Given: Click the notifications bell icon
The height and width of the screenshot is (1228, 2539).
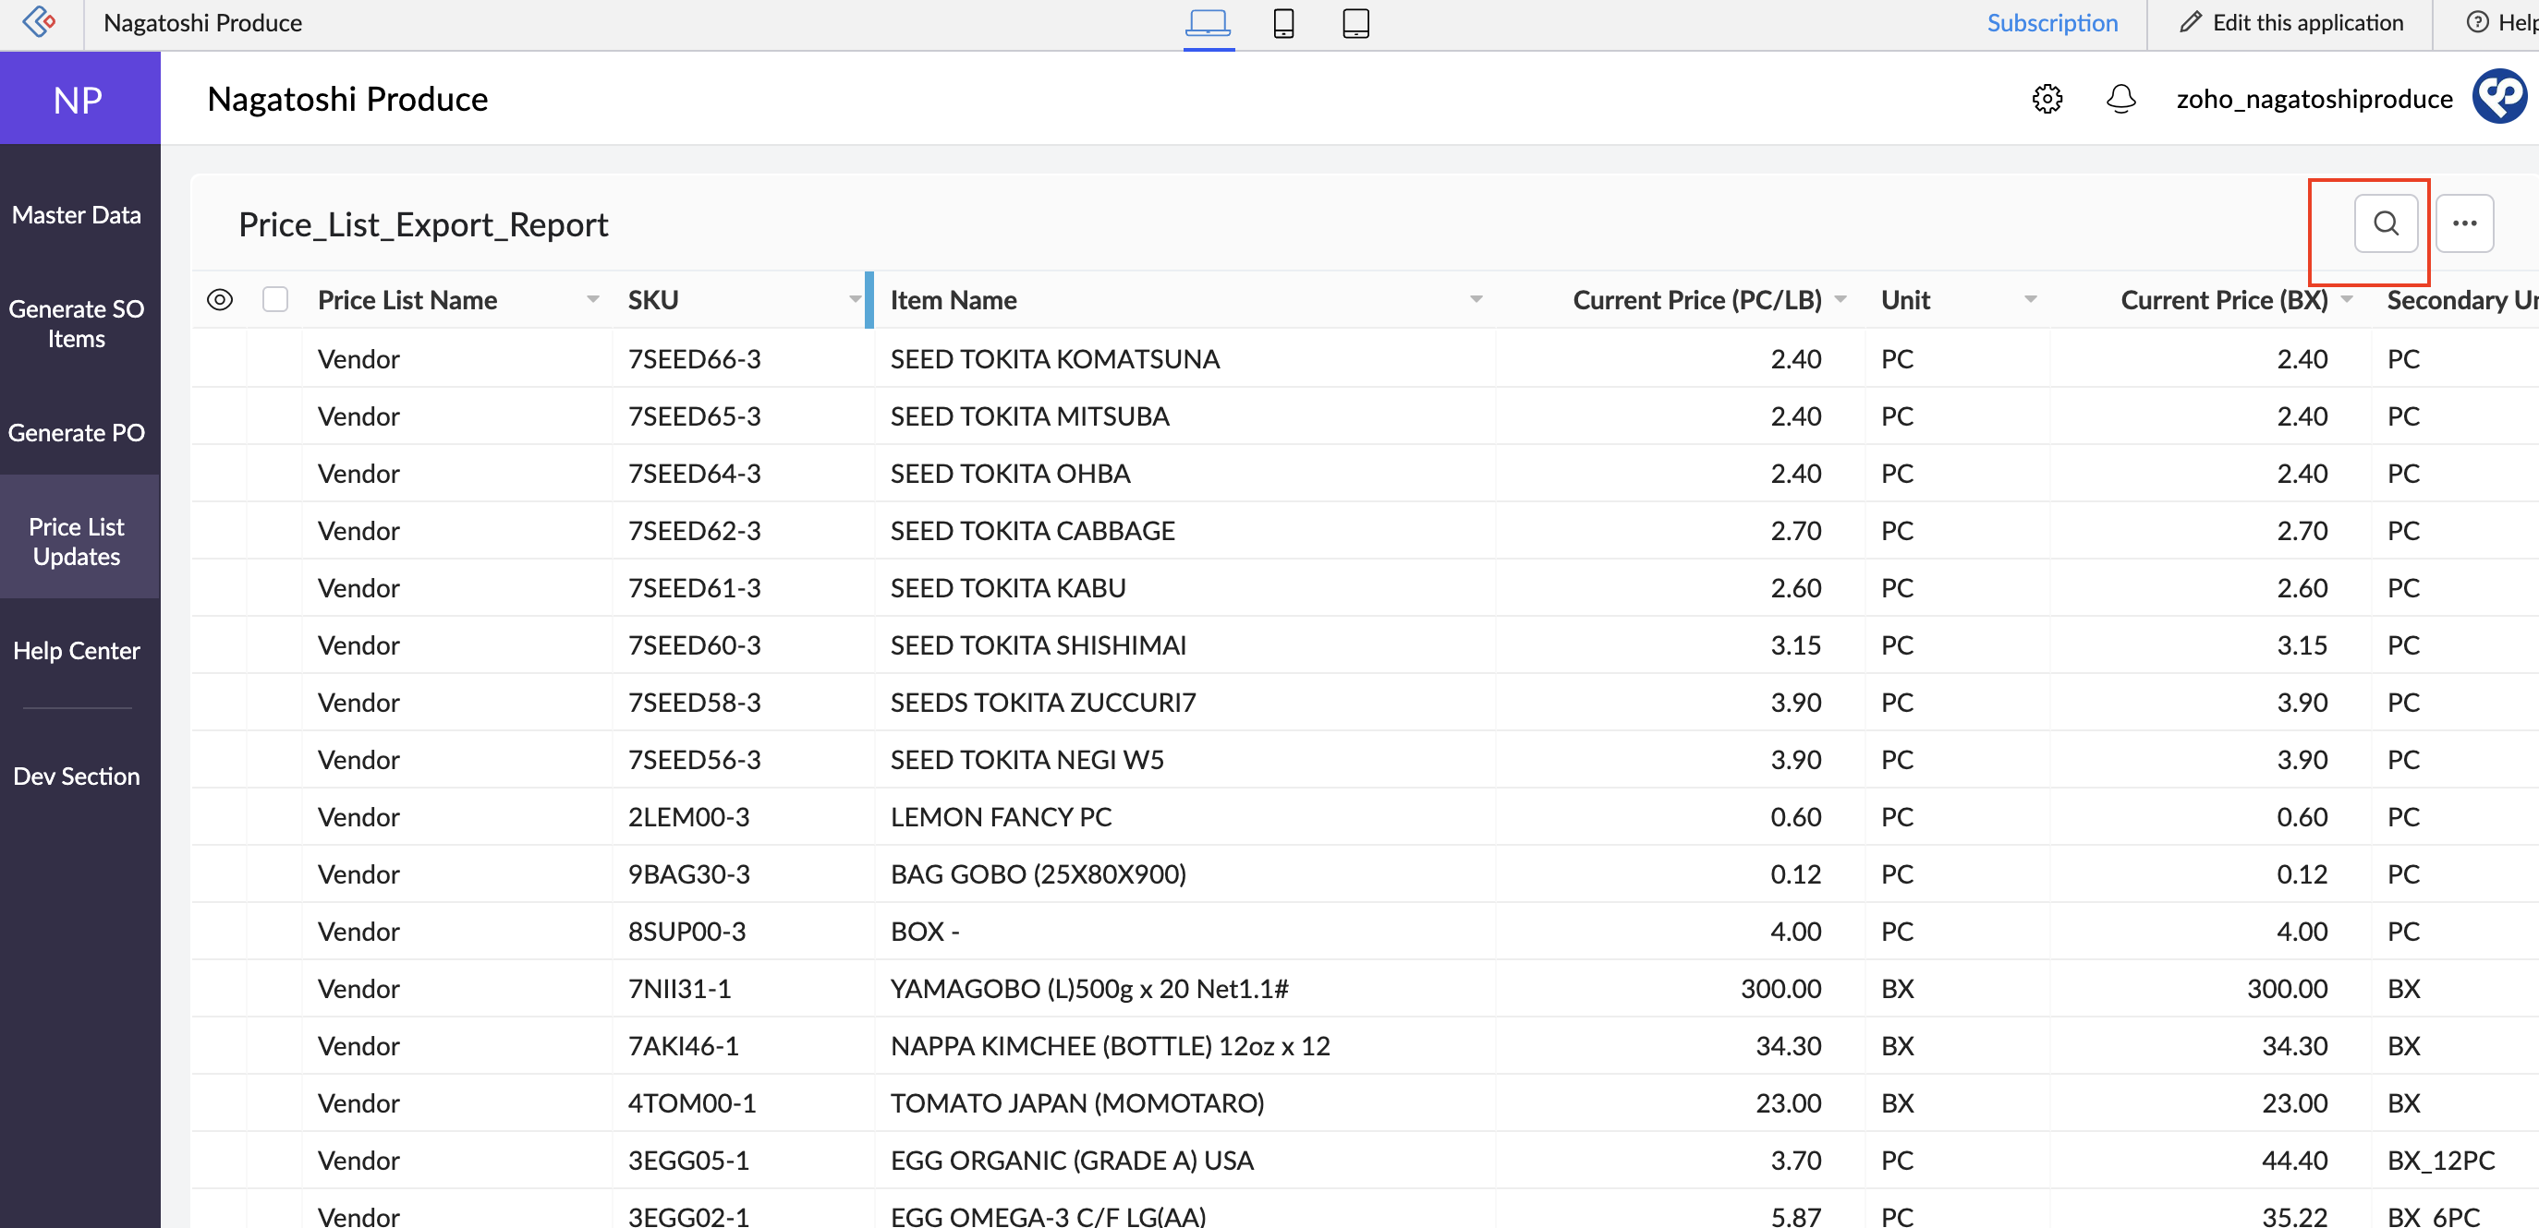Looking at the screenshot, I should (x=2120, y=99).
